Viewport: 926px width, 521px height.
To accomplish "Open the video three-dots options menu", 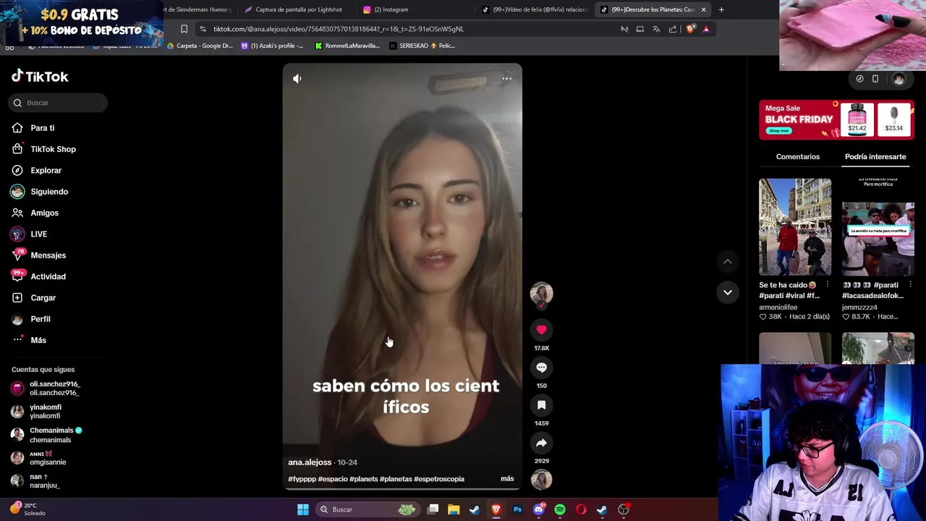I will click(x=506, y=78).
